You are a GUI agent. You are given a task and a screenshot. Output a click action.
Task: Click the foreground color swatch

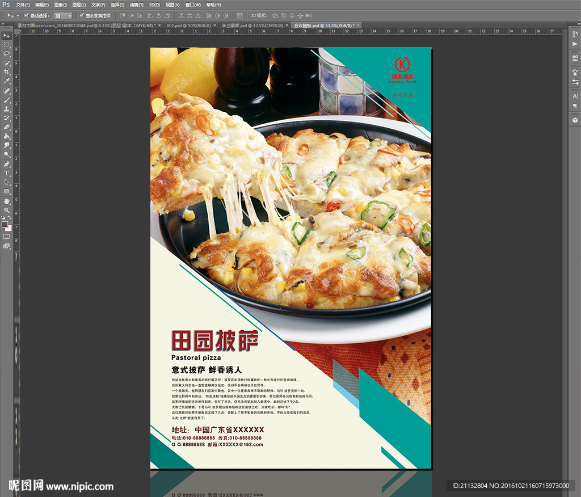5,224
